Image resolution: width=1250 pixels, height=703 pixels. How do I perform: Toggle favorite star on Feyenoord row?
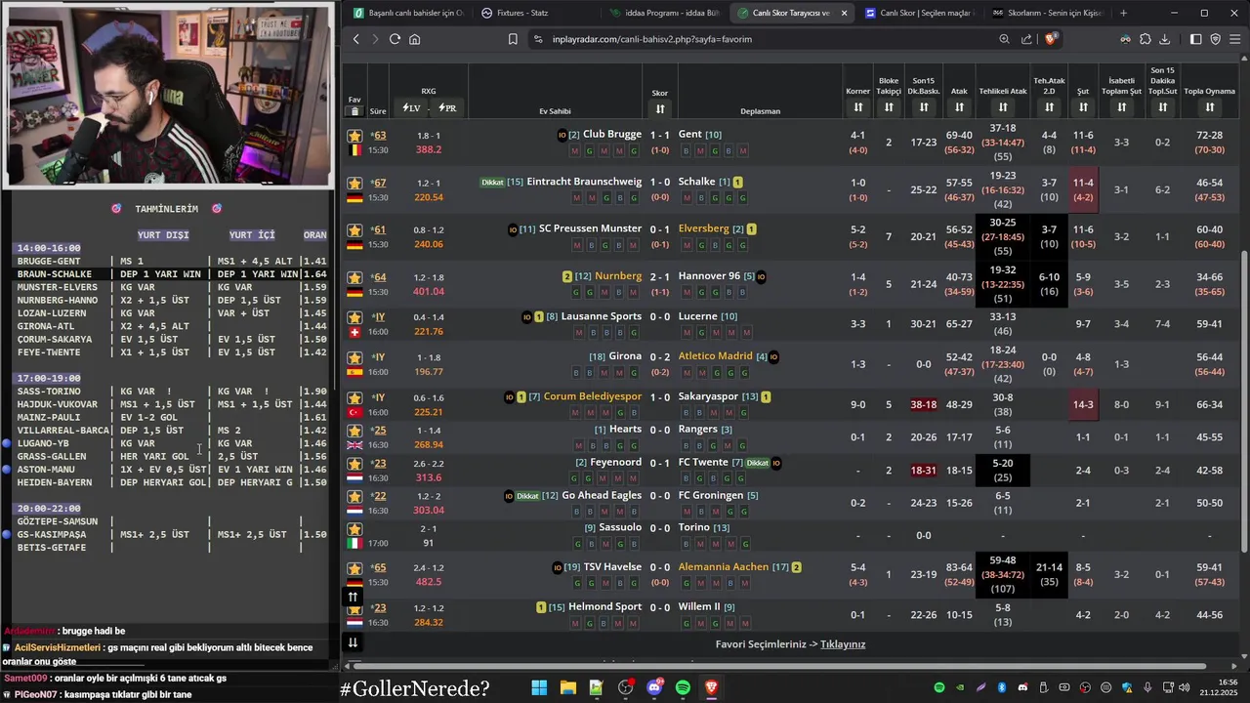pos(354,464)
